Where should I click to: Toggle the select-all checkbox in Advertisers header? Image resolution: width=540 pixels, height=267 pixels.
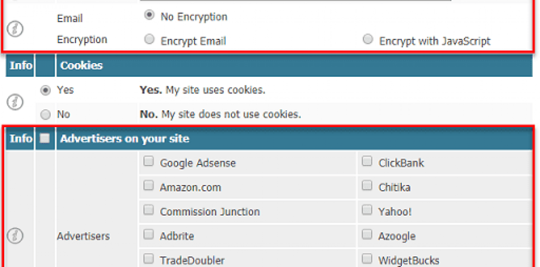coord(45,138)
